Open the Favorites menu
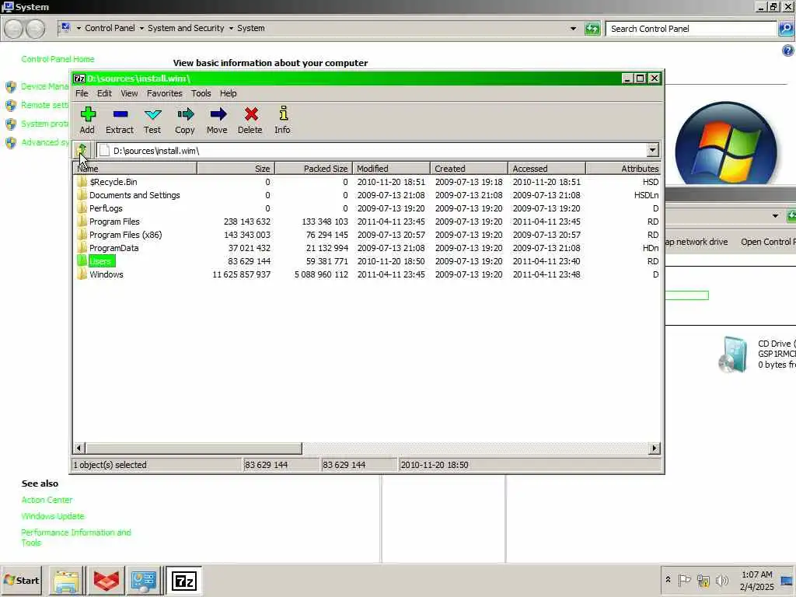 (165, 93)
